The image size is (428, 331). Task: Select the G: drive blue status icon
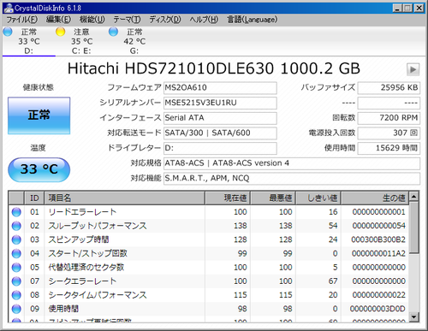113,32
